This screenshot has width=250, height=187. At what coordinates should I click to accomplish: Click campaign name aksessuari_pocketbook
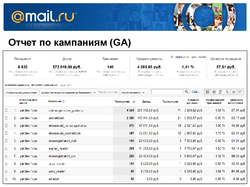pos(65,133)
